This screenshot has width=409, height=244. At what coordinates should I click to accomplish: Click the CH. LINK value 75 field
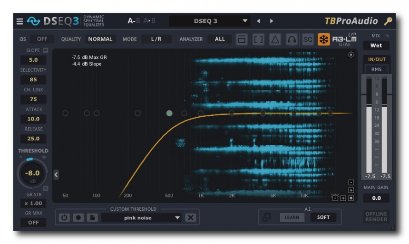pyautogui.click(x=33, y=99)
